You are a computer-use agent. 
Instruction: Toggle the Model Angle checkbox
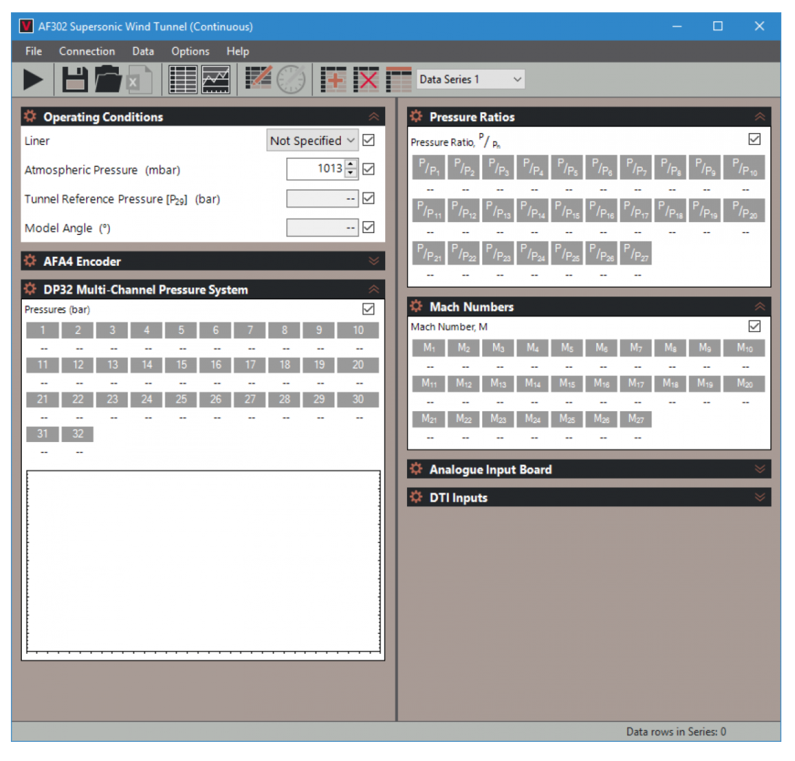[x=369, y=227]
